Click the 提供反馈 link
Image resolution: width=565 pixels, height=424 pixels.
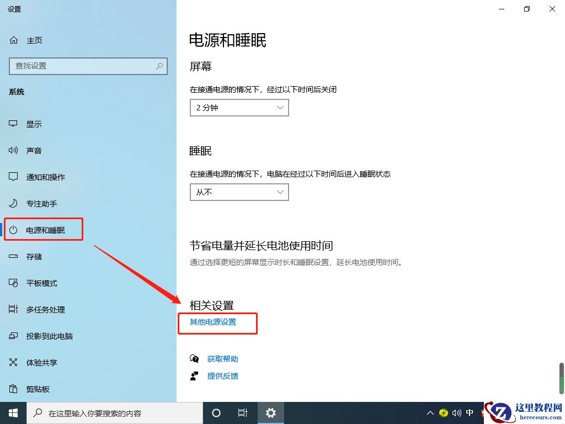point(222,376)
